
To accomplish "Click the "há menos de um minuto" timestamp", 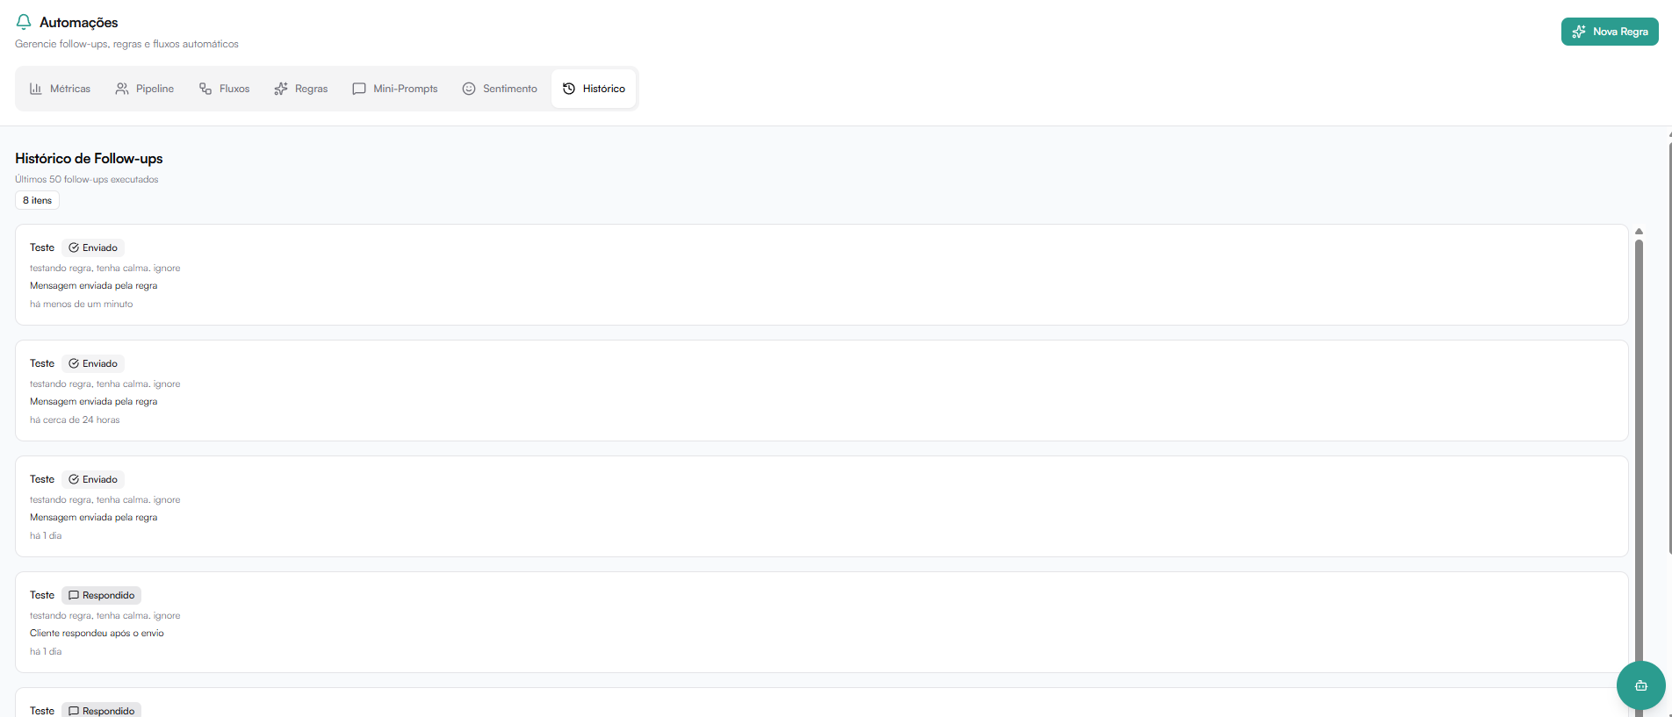I will pos(82,305).
